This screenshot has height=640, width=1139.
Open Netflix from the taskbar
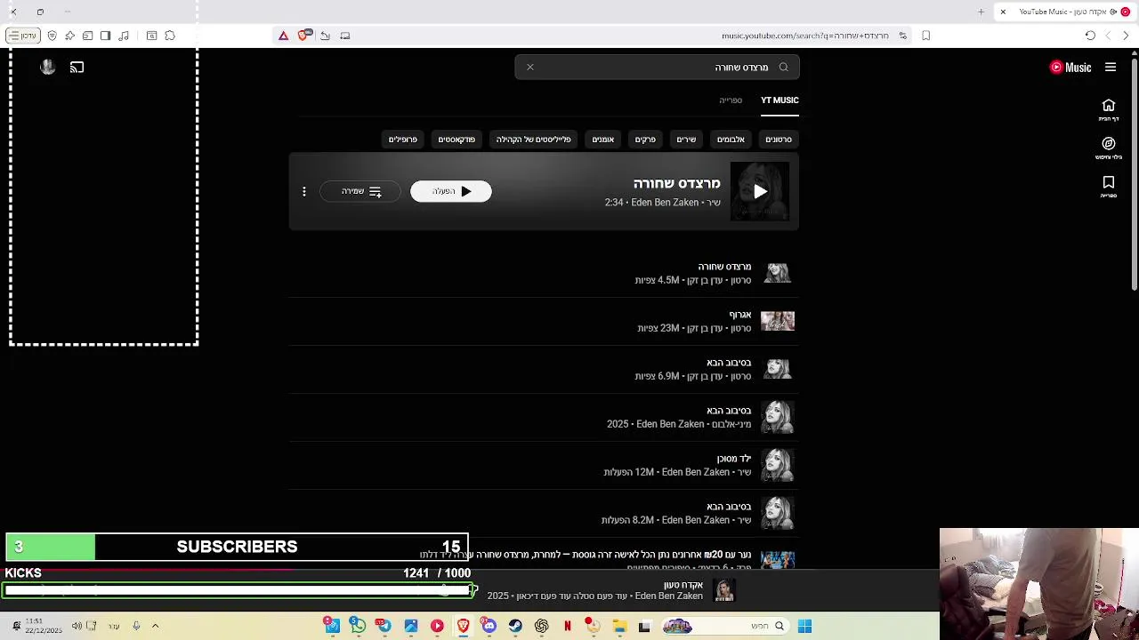[568, 626]
